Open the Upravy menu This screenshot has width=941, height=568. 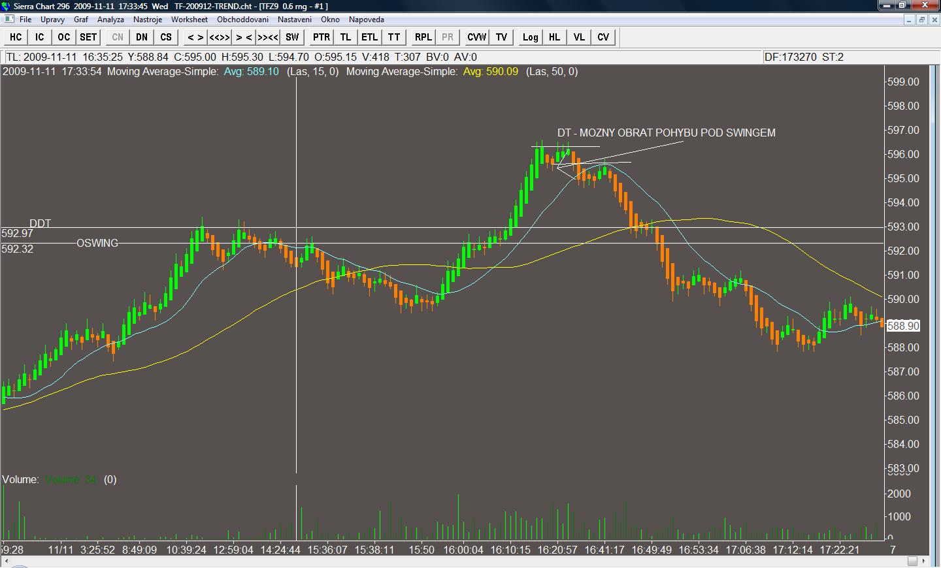coord(52,20)
